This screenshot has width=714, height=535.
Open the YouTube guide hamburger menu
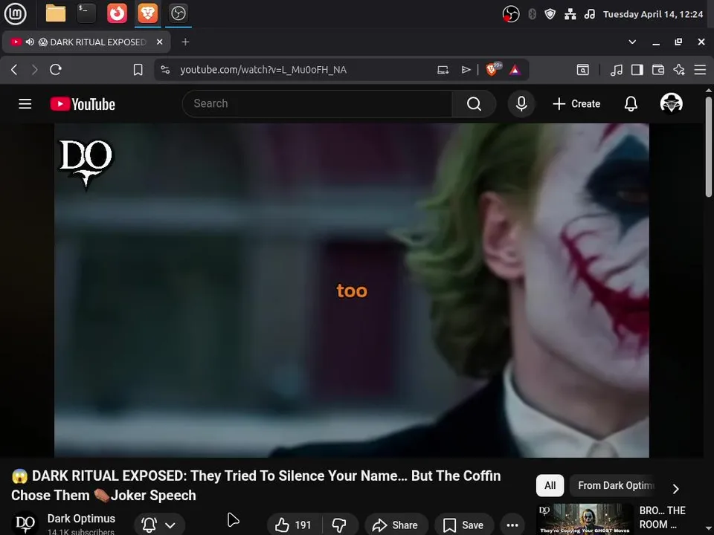click(25, 104)
